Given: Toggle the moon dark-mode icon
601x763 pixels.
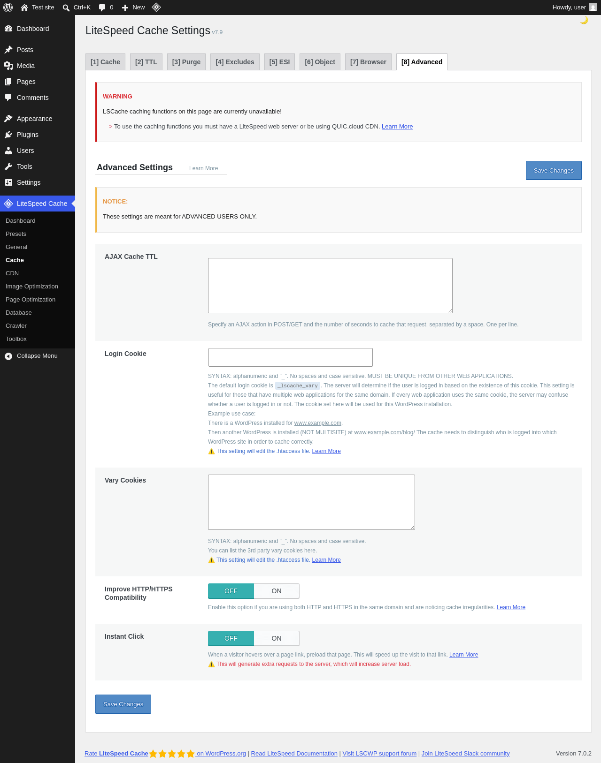Looking at the screenshot, I should (x=584, y=20).
